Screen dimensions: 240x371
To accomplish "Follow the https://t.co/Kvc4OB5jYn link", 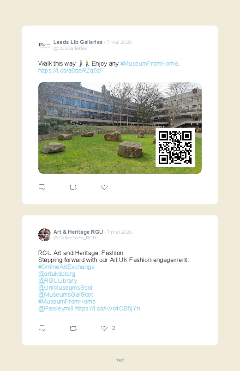I will [108, 309].
